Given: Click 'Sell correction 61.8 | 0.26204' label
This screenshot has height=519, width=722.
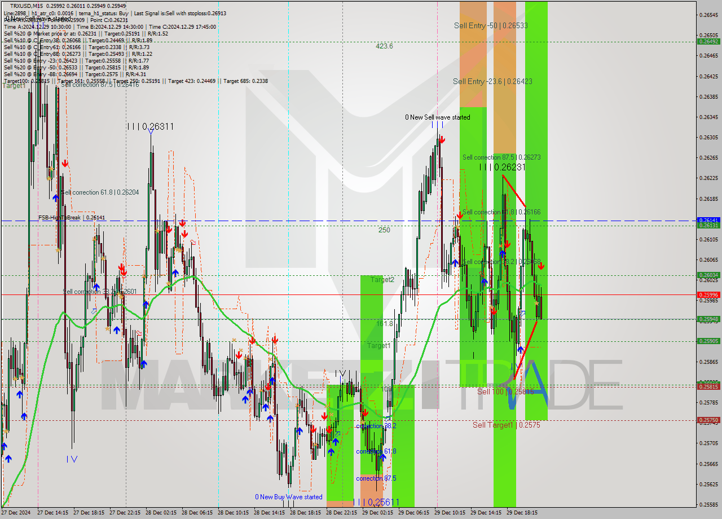Looking at the screenshot, I should [100, 192].
